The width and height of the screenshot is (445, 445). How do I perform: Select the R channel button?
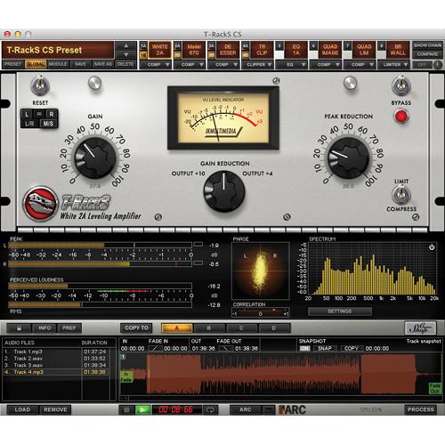[52, 114]
